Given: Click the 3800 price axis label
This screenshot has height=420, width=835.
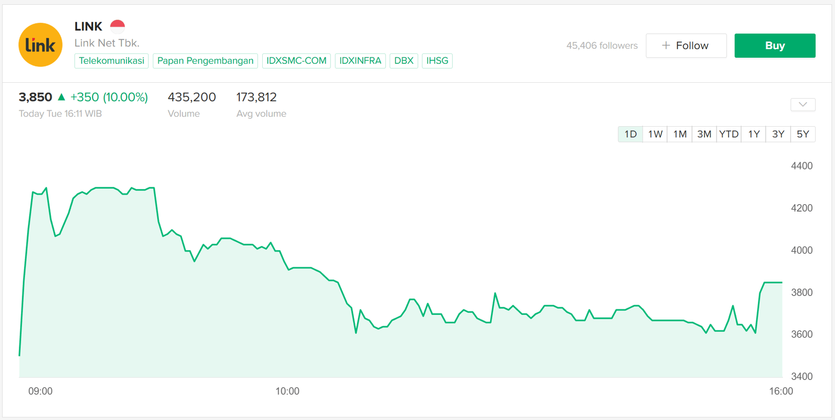Looking at the screenshot, I should point(802,292).
